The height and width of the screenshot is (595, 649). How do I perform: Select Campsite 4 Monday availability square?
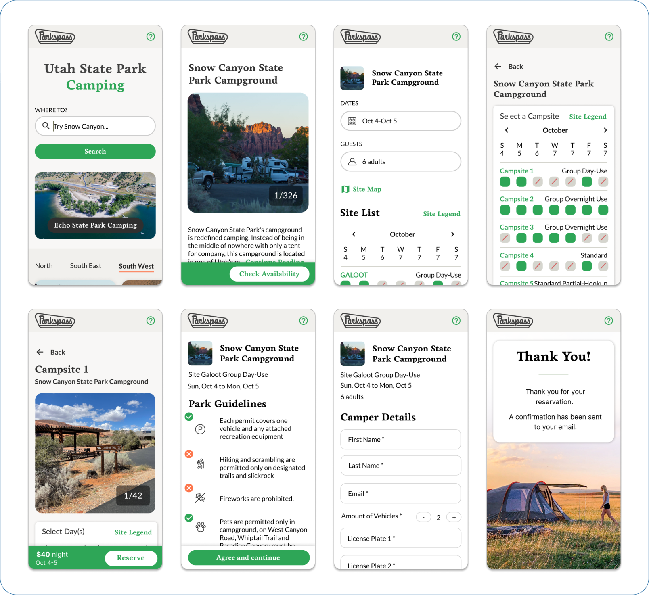pyautogui.click(x=521, y=266)
